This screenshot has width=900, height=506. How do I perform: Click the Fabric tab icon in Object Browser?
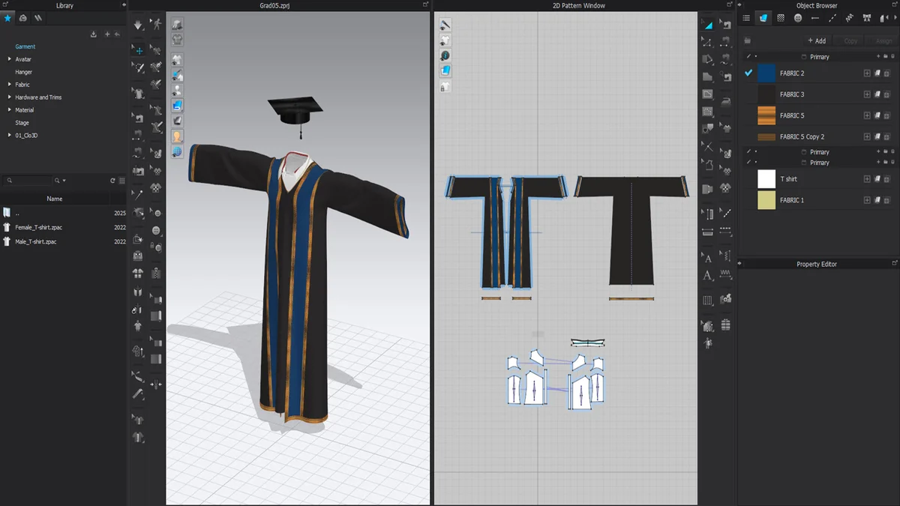[763, 18]
